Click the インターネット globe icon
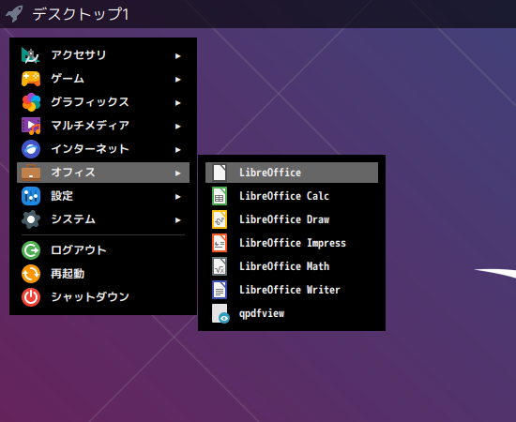516x422 pixels. point(31,149)
